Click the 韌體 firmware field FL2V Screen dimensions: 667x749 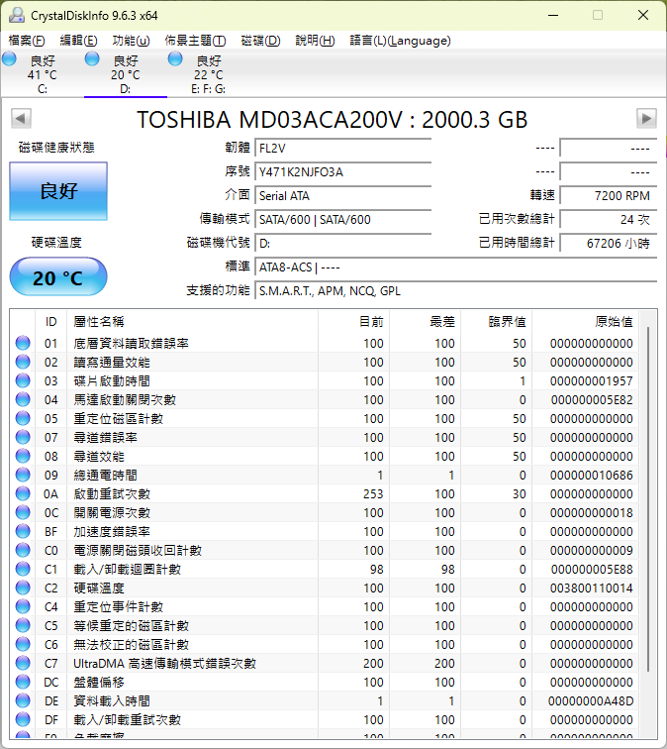pyautogui.click(x=343, y=148)
